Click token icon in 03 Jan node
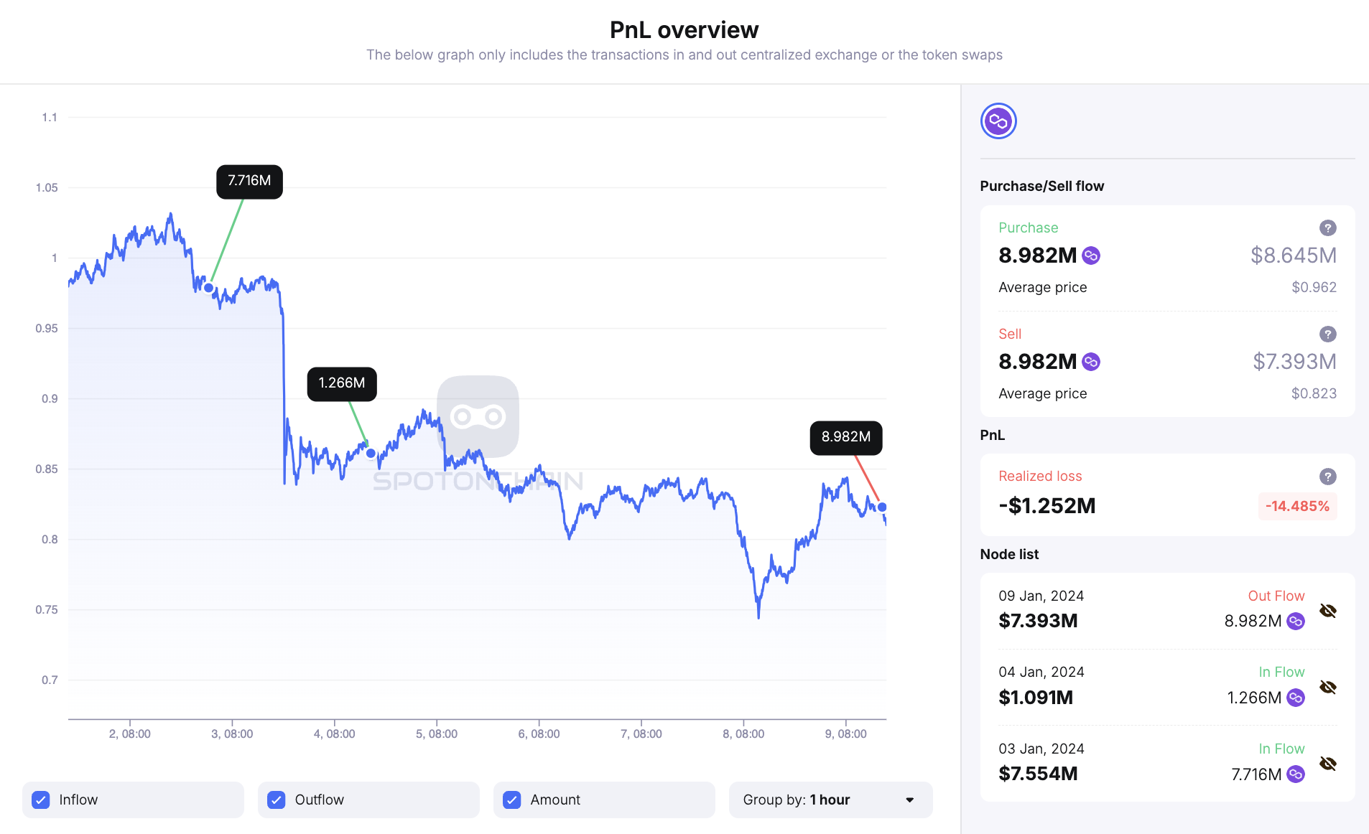 click(1296, 774)
